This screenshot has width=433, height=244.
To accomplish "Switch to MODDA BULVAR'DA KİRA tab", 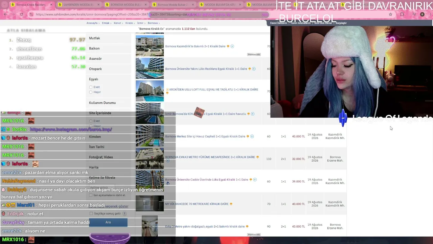I will [x=220, y=5].
